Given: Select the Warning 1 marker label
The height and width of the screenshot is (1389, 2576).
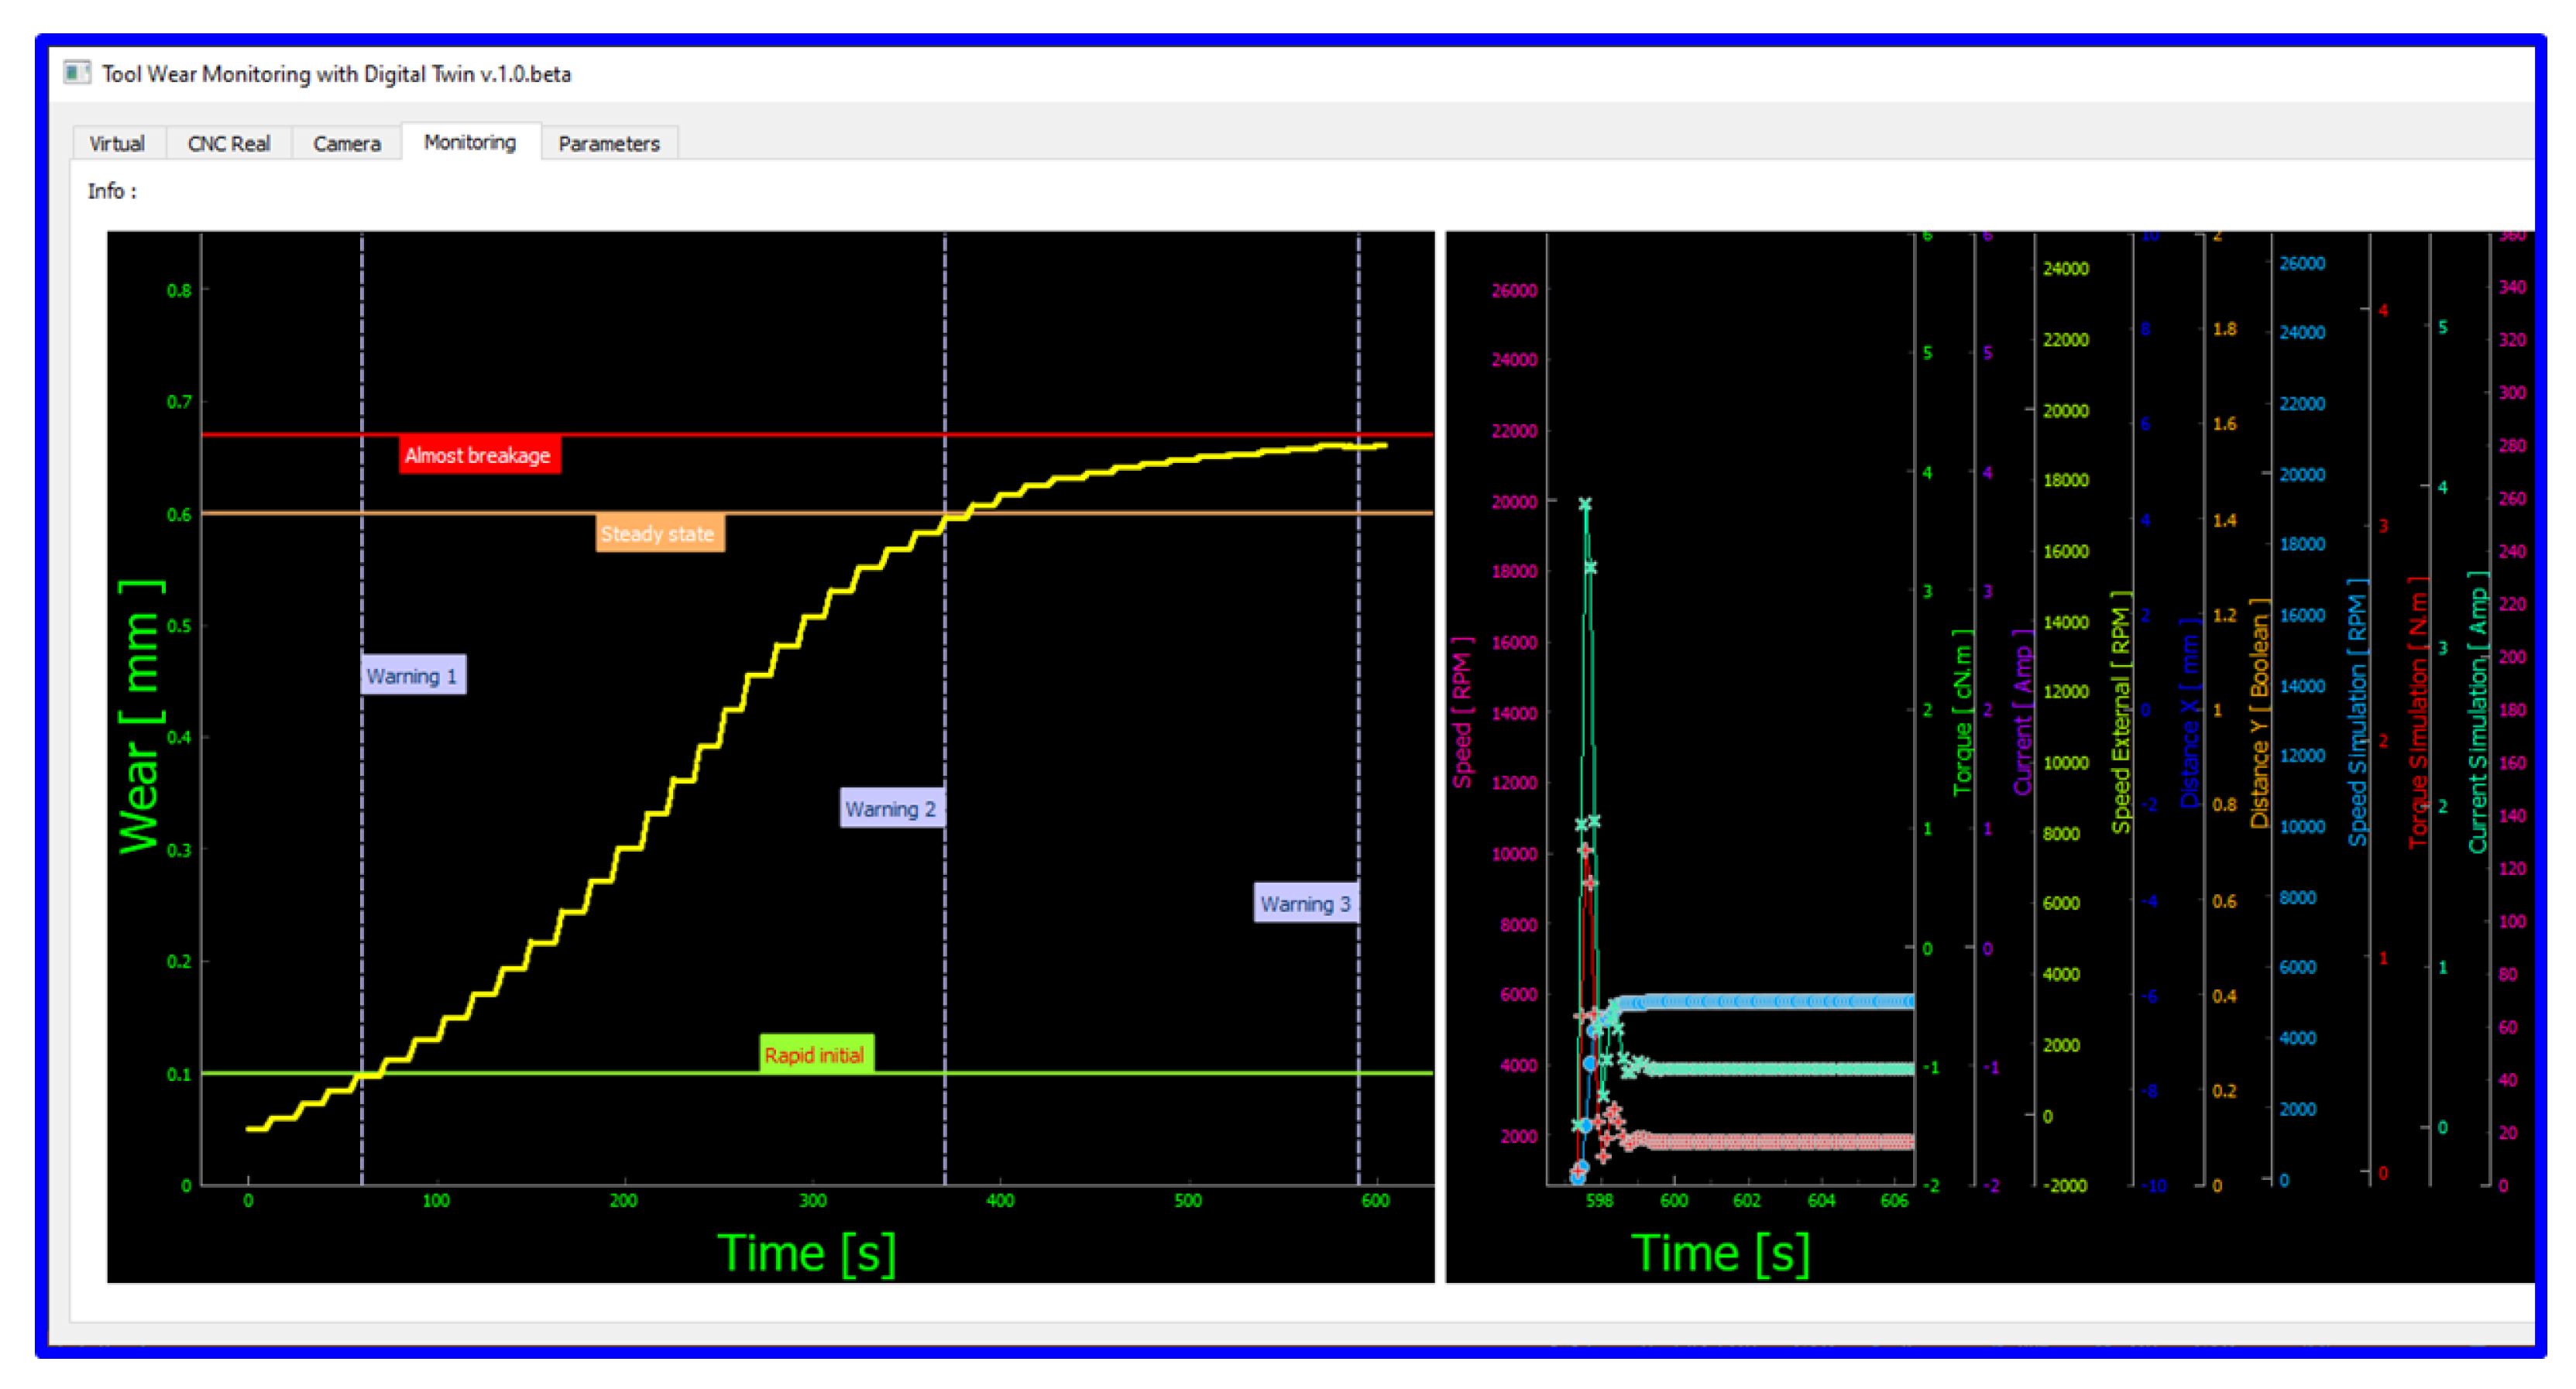Looking at the screenshot, I should pos(412,676).
